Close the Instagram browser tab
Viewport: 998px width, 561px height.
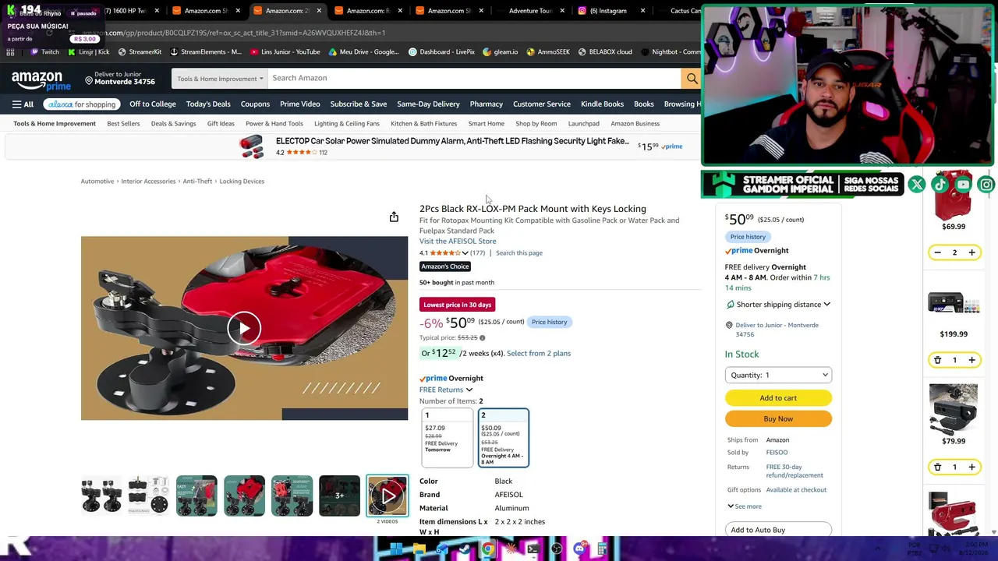pos(643,11)
